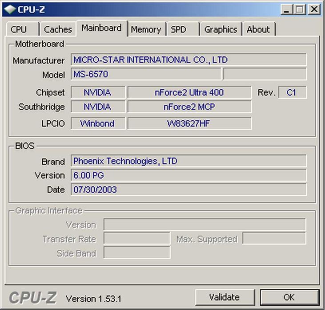This screenshot has height=310, width=325.
Task: Select the W83627HF value
Action: pyautogui.click(x=189, y=123)
